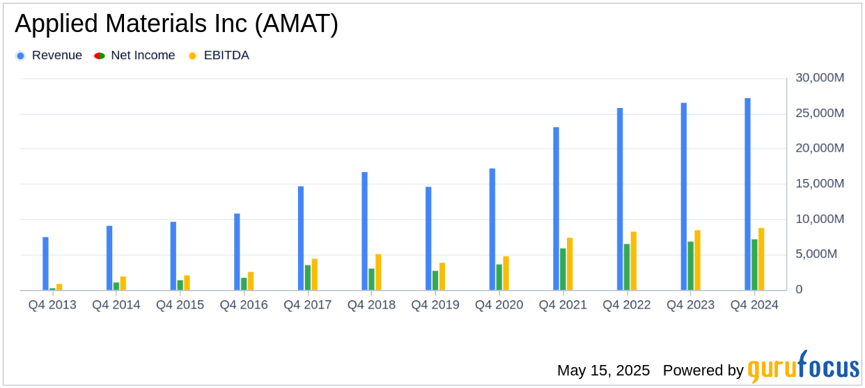Click the yellow EBITDA legend dot
The image size is (865, 388).
pos(192,56)
